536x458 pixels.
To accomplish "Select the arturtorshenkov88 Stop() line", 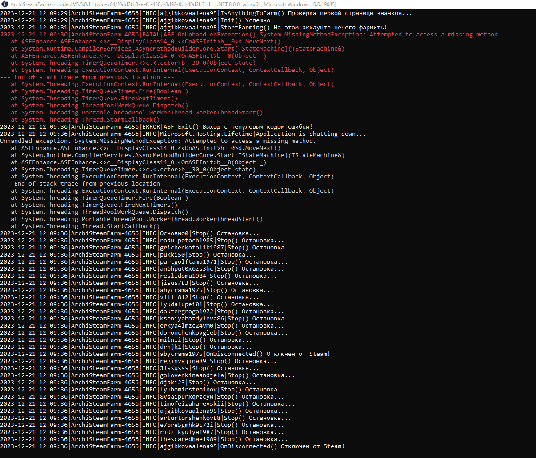I will click(x=146, y=418).
